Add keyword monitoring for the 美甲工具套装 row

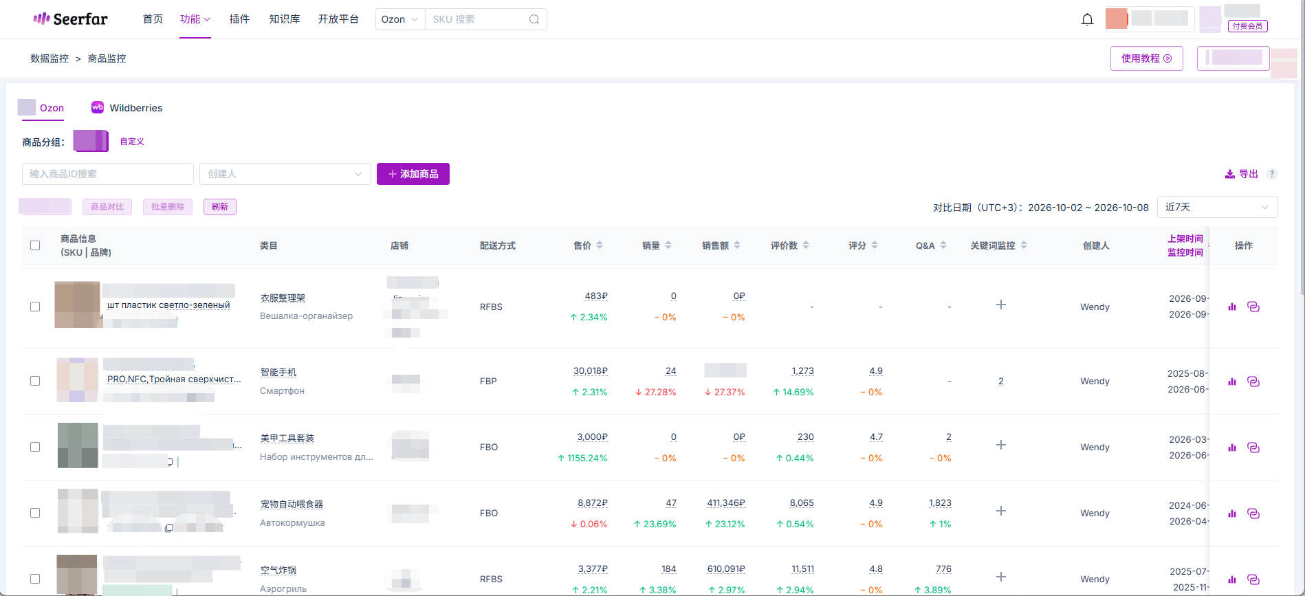click(1001, 445)
